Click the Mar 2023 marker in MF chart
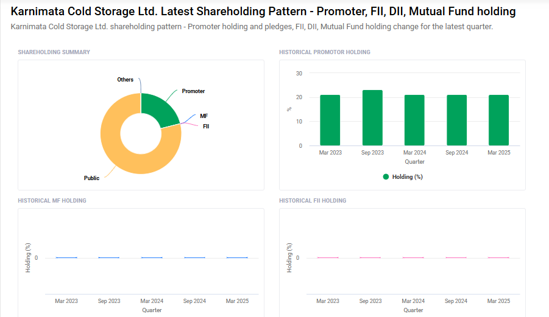 [x=66, y=257]
